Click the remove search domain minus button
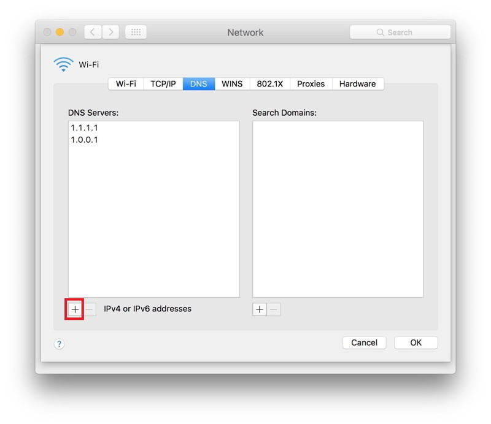491x424 pixels. (x=274, y=309)
